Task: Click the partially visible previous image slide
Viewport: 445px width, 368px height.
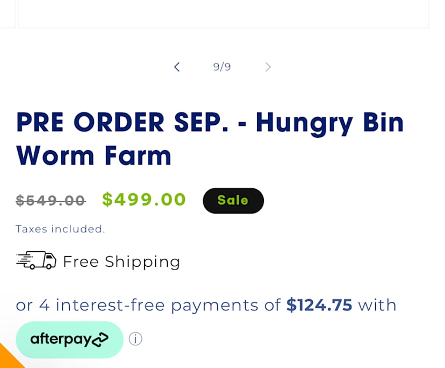Action: pos(6,13)
